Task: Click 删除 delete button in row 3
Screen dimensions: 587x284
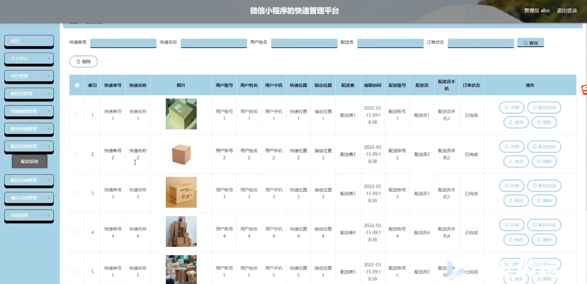Action: pos(544,201)
